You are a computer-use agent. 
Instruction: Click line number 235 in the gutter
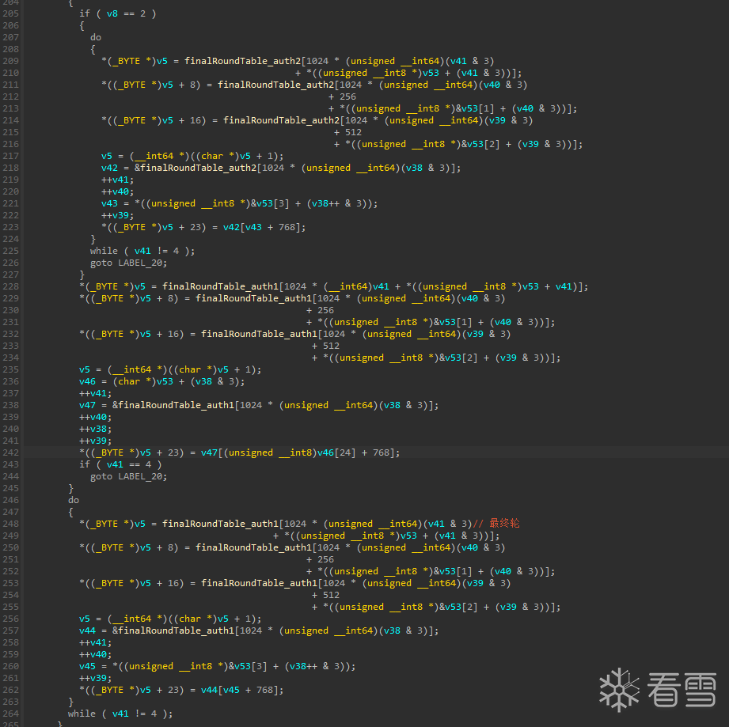(10, 369)
